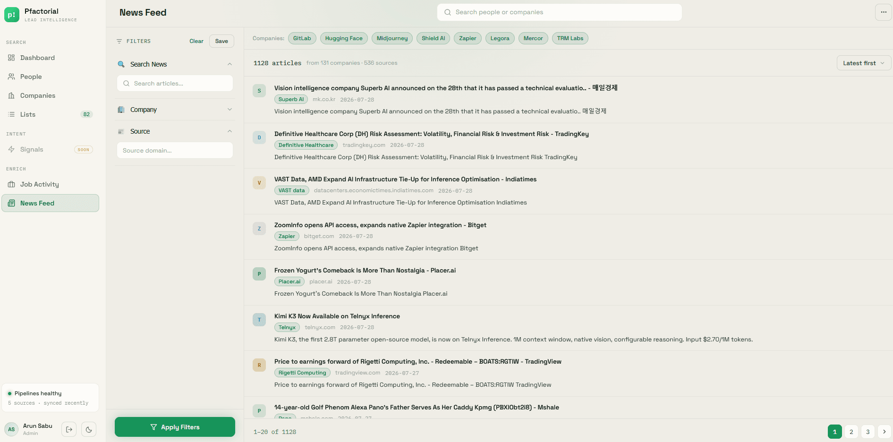This screenshot has height=442, width=893.
Task: Click the Dashboard grid icon
Action: pos(11,58)
